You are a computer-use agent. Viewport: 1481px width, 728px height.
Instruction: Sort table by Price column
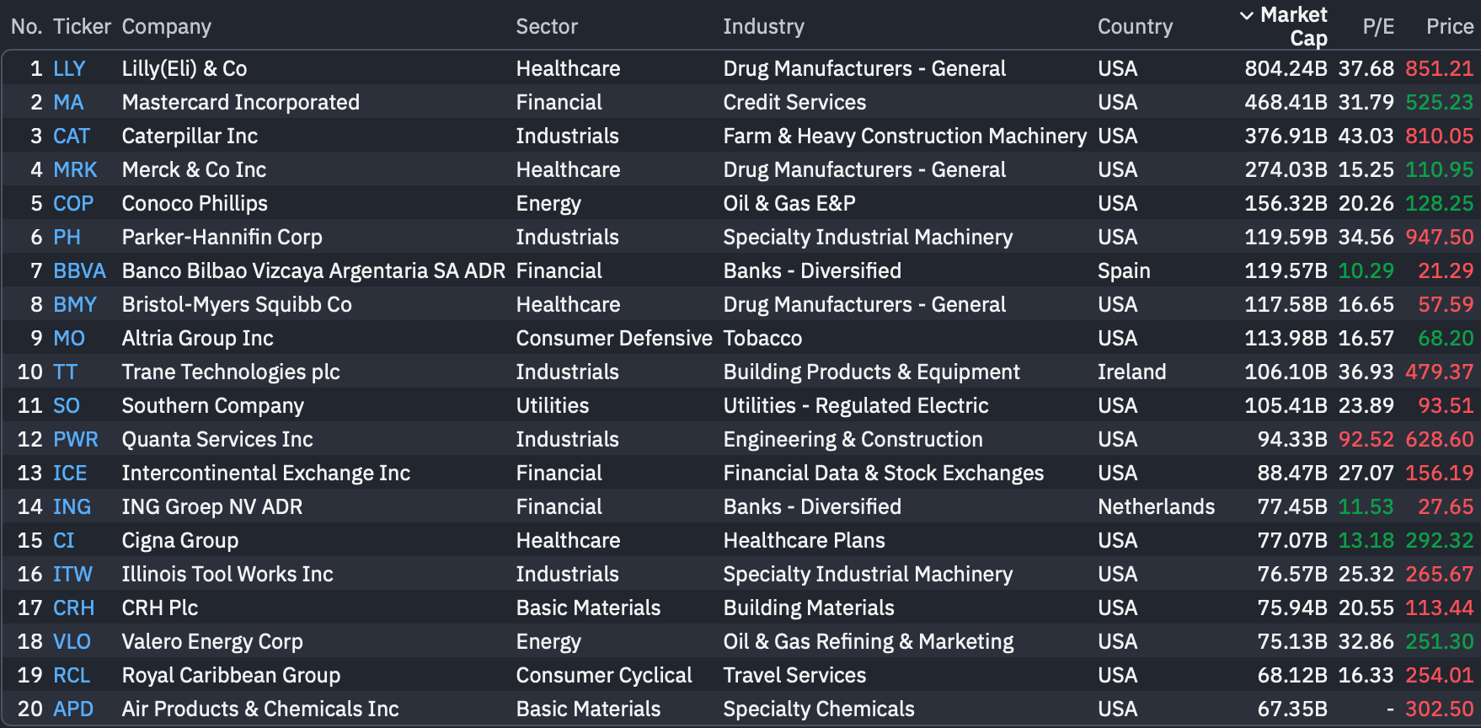pos(1449,26)
